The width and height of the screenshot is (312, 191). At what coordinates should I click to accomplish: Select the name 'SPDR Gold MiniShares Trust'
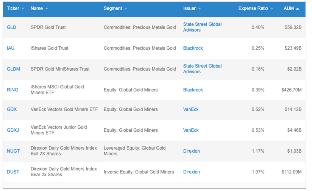point(60,69)
